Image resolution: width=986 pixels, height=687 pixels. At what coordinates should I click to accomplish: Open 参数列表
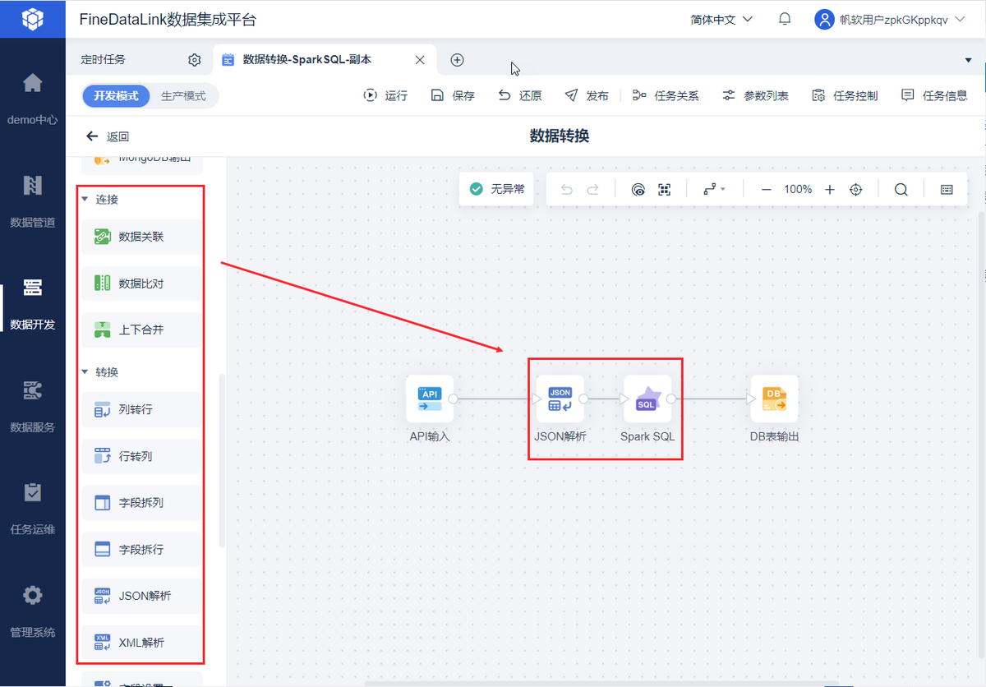click(x=755, y=96)
